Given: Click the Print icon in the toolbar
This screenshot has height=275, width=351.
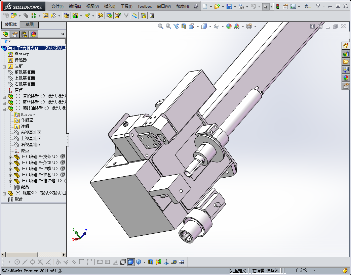Looking at the screenshot, I should pos(241,6).
